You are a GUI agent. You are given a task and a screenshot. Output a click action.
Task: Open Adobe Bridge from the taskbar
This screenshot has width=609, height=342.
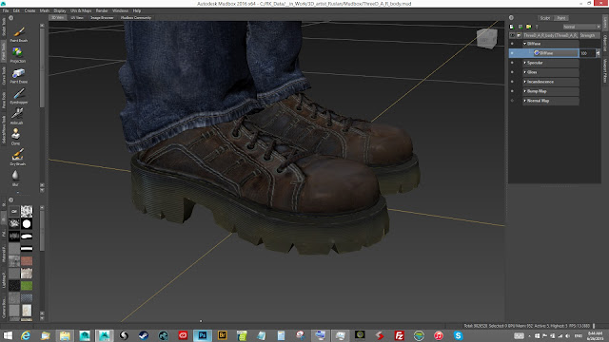222,335
